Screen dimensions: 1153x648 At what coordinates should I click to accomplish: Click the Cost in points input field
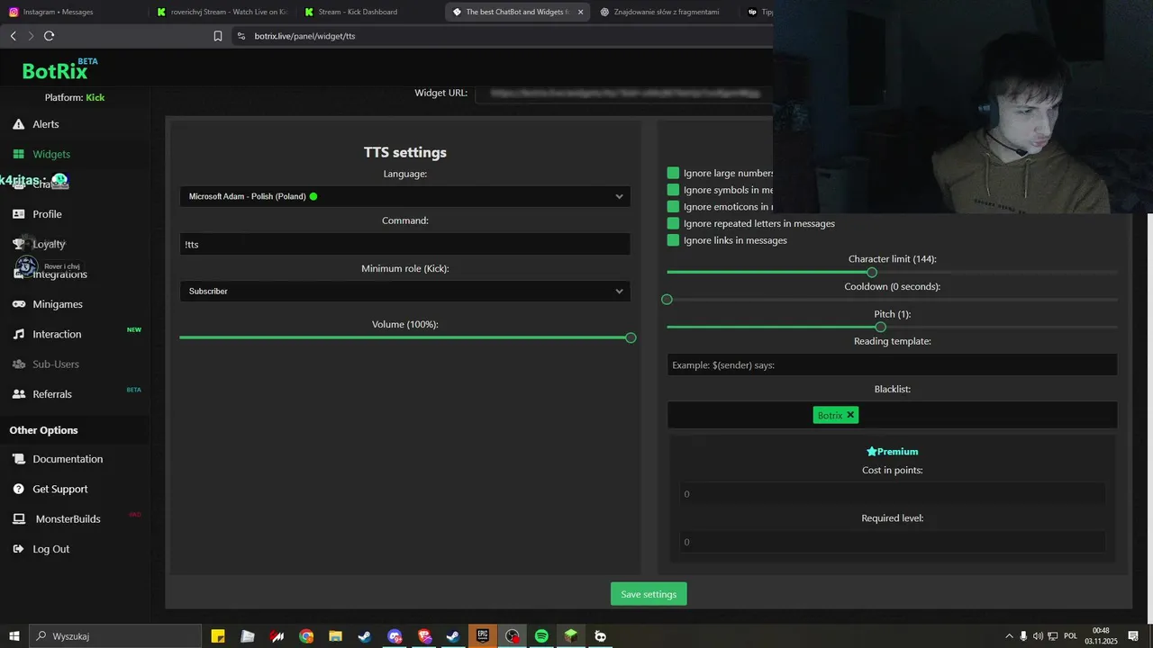click(x=893, y=494)
